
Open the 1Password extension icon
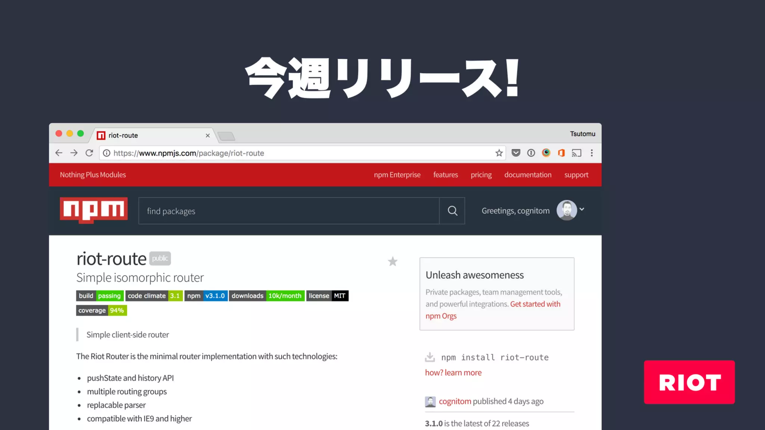[x=531, y=153]
